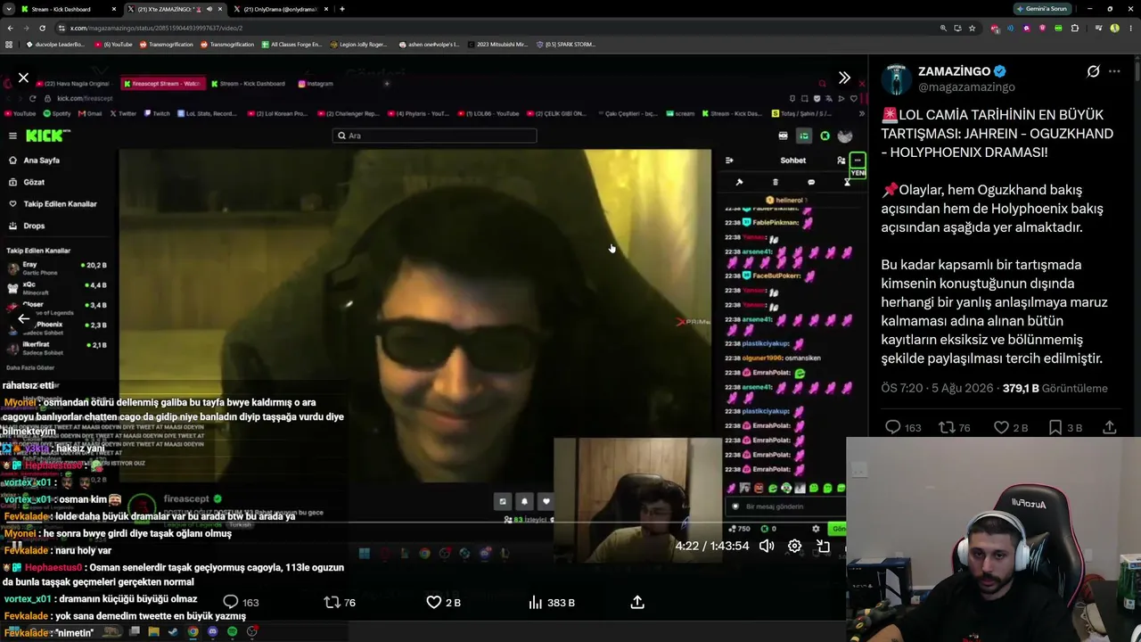Image resolution: width=1141 pixels, height=642 pixels.
Task: Open the zoom magnifier in address bar
Action: pos(943,28)
